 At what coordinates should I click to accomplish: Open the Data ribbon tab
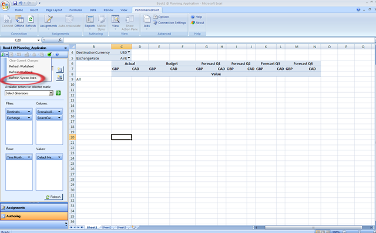click(93, 10)
